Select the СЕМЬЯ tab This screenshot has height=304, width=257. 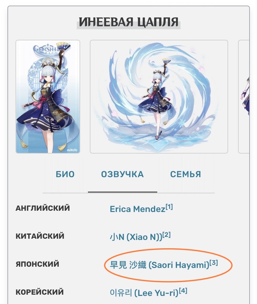(186, 174)
